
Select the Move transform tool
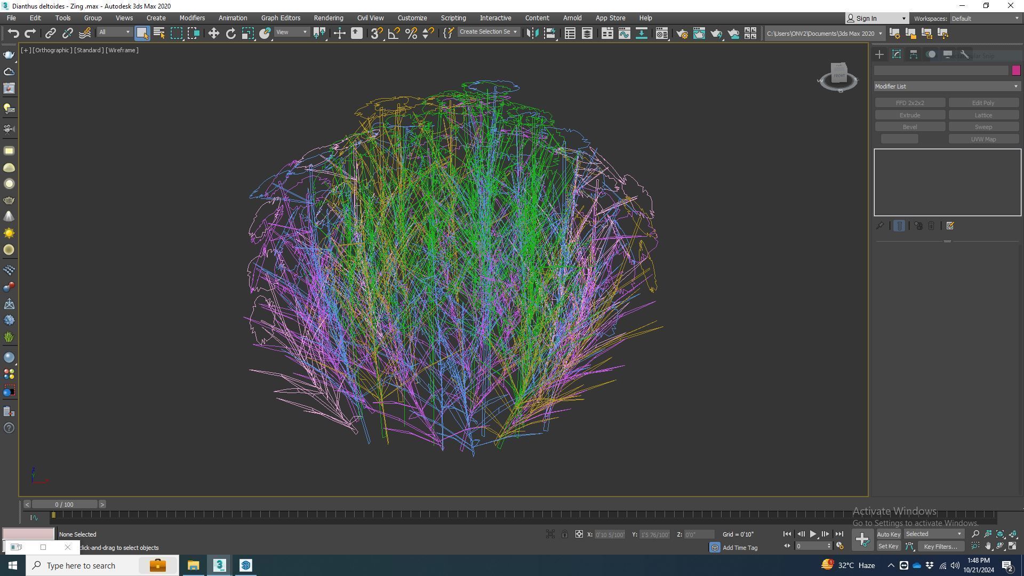pos(213,34)
